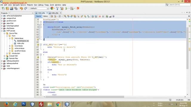Click the last gray editor toolbar icon
The height and width of the screenshot is (107, 191).
[113, 16]
